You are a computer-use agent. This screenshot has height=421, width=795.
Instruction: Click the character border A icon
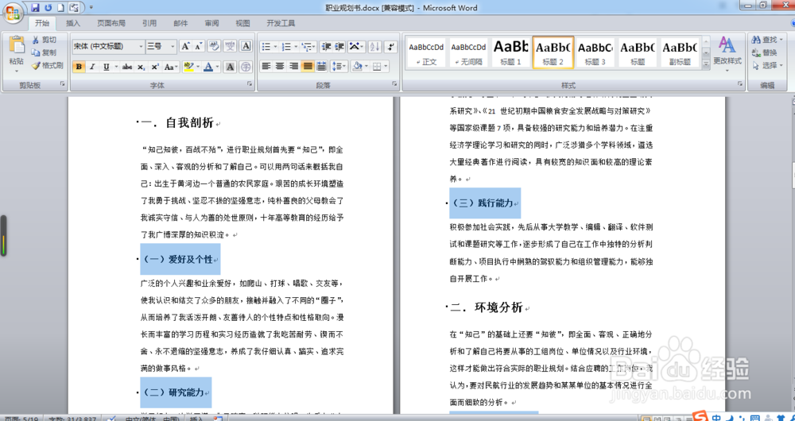coord(246,46)
